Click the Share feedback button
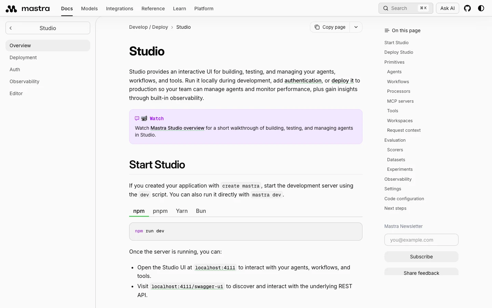Image resolution: width=492 pixels, height=308 pixels. tap(421, 272)
